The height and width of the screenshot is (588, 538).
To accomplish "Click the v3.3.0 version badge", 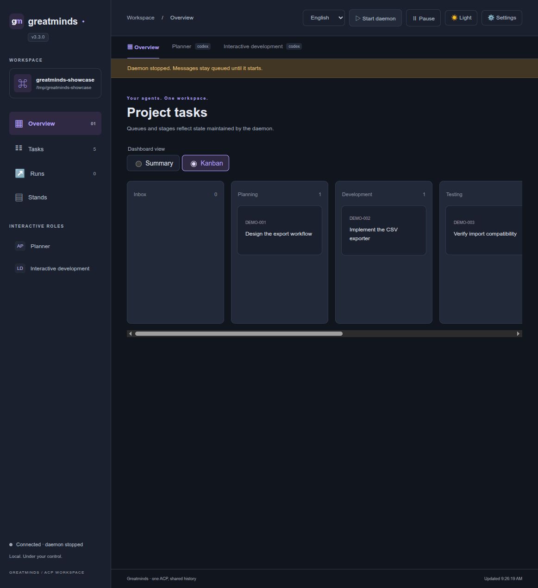I will coord(38,37).
